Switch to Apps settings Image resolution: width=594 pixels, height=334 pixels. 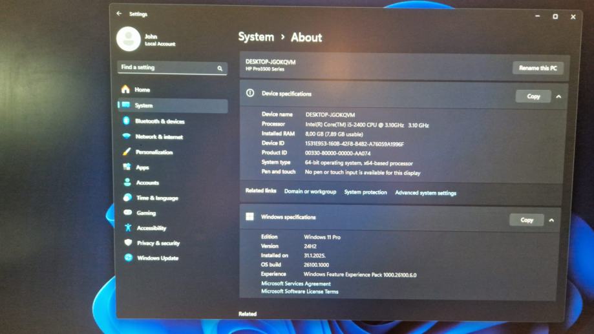point(173,167)
